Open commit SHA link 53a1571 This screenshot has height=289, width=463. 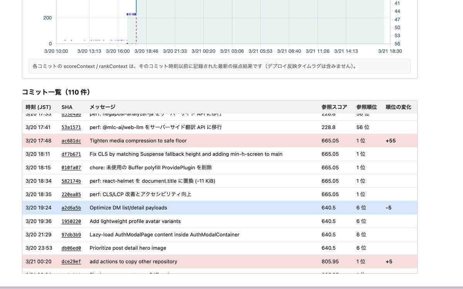[71, 127]
